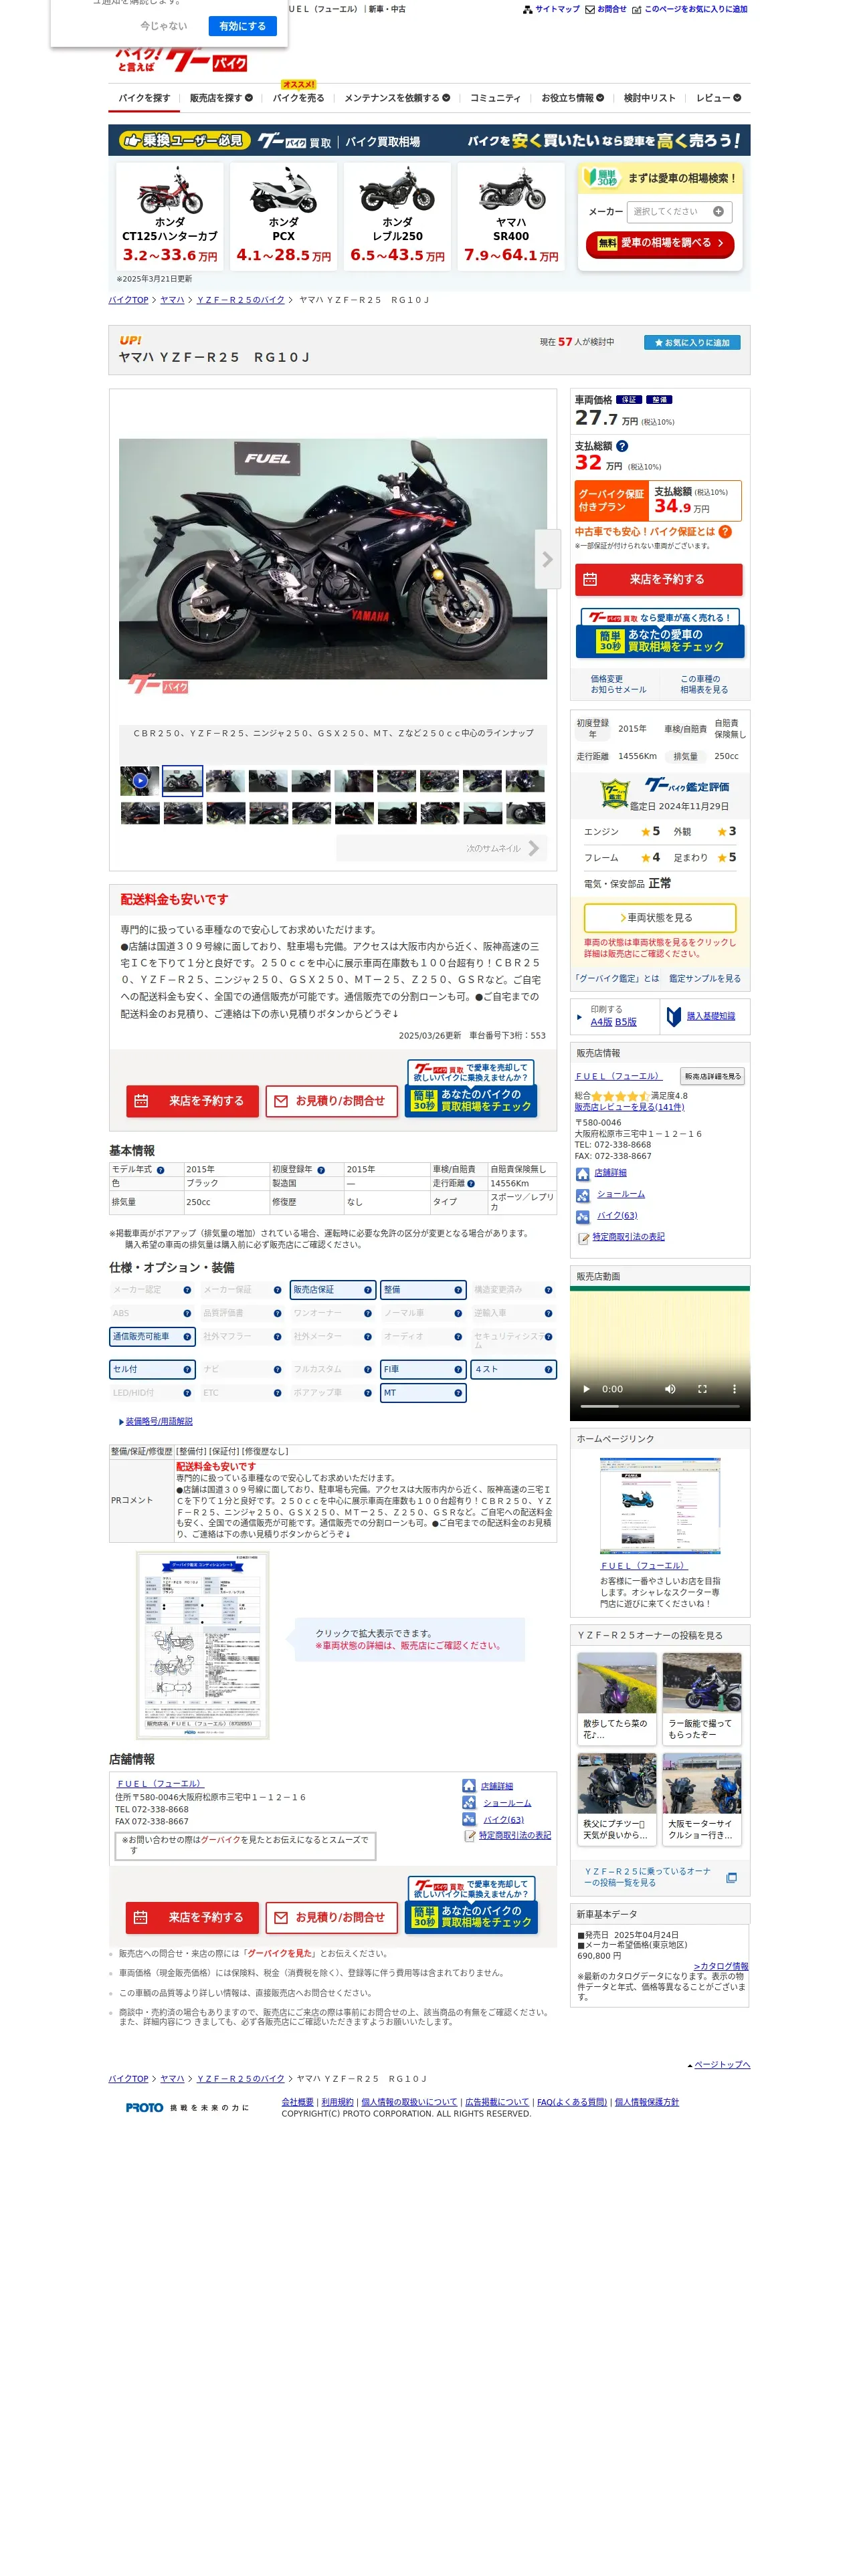Click help icon for 通信販売可能車
Image resolution: width=859 pixels, height=2576 pixels.
coord(187,1337)
